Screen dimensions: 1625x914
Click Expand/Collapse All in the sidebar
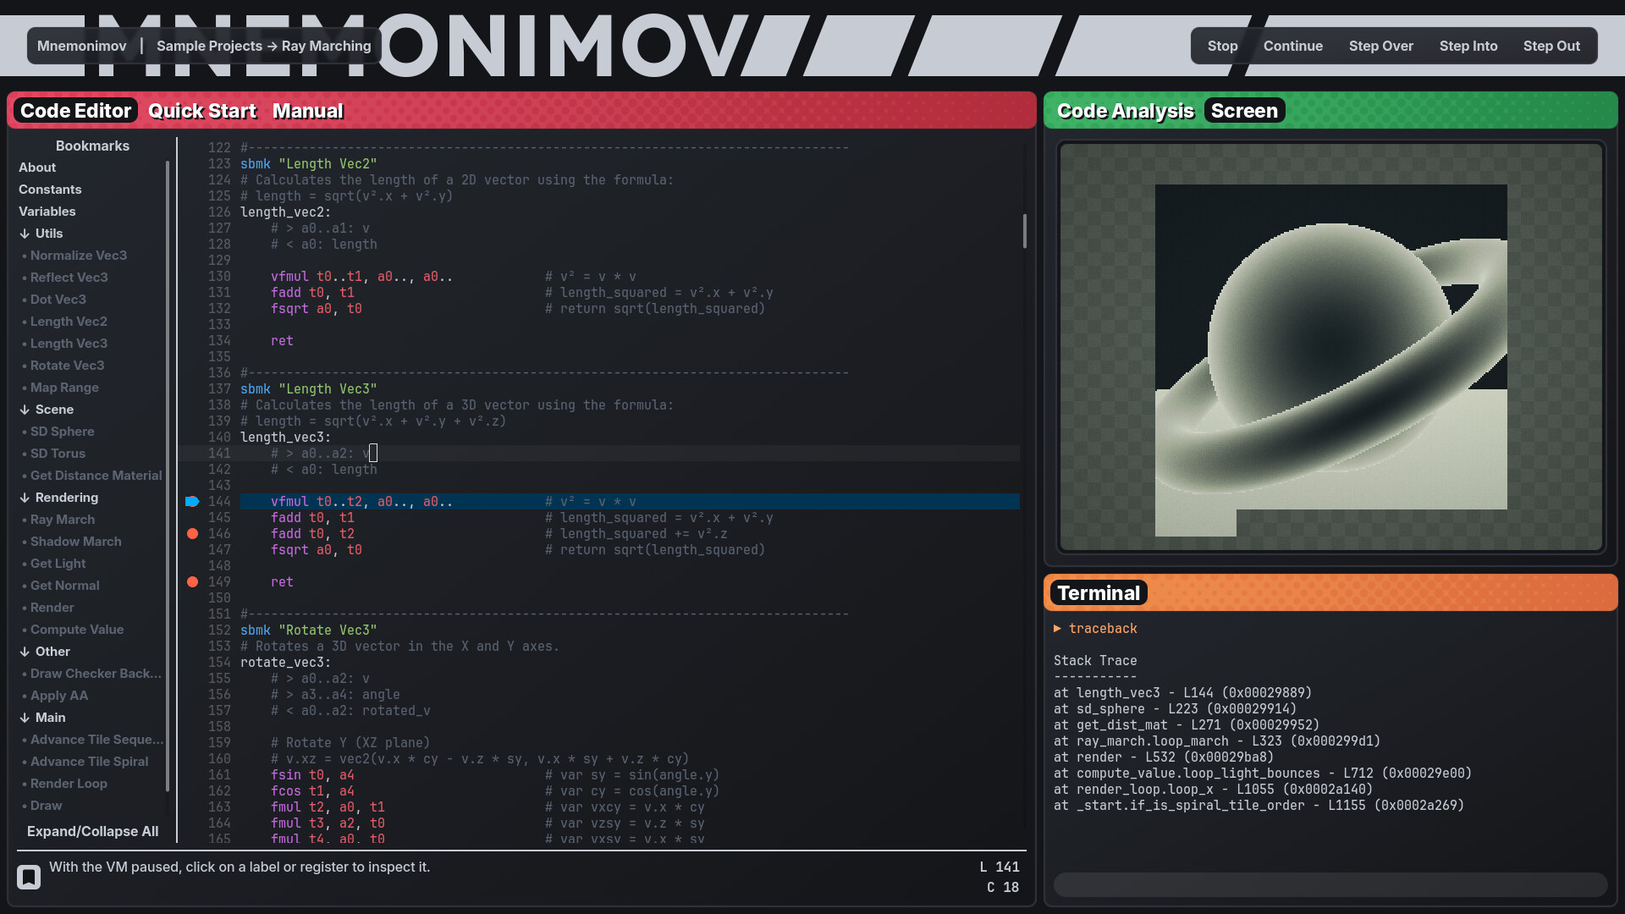point(92,832)
